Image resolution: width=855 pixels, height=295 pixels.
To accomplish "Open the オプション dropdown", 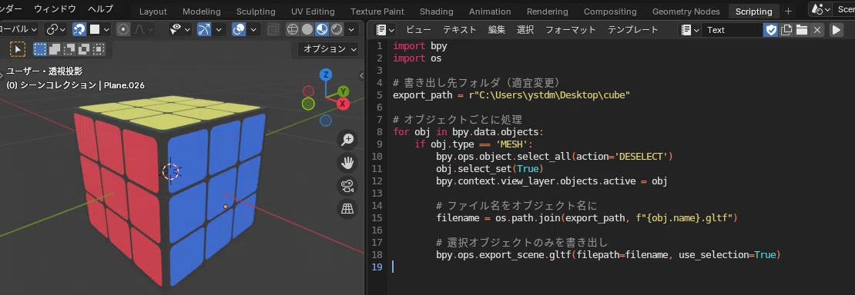I will [x=328, y=49].
